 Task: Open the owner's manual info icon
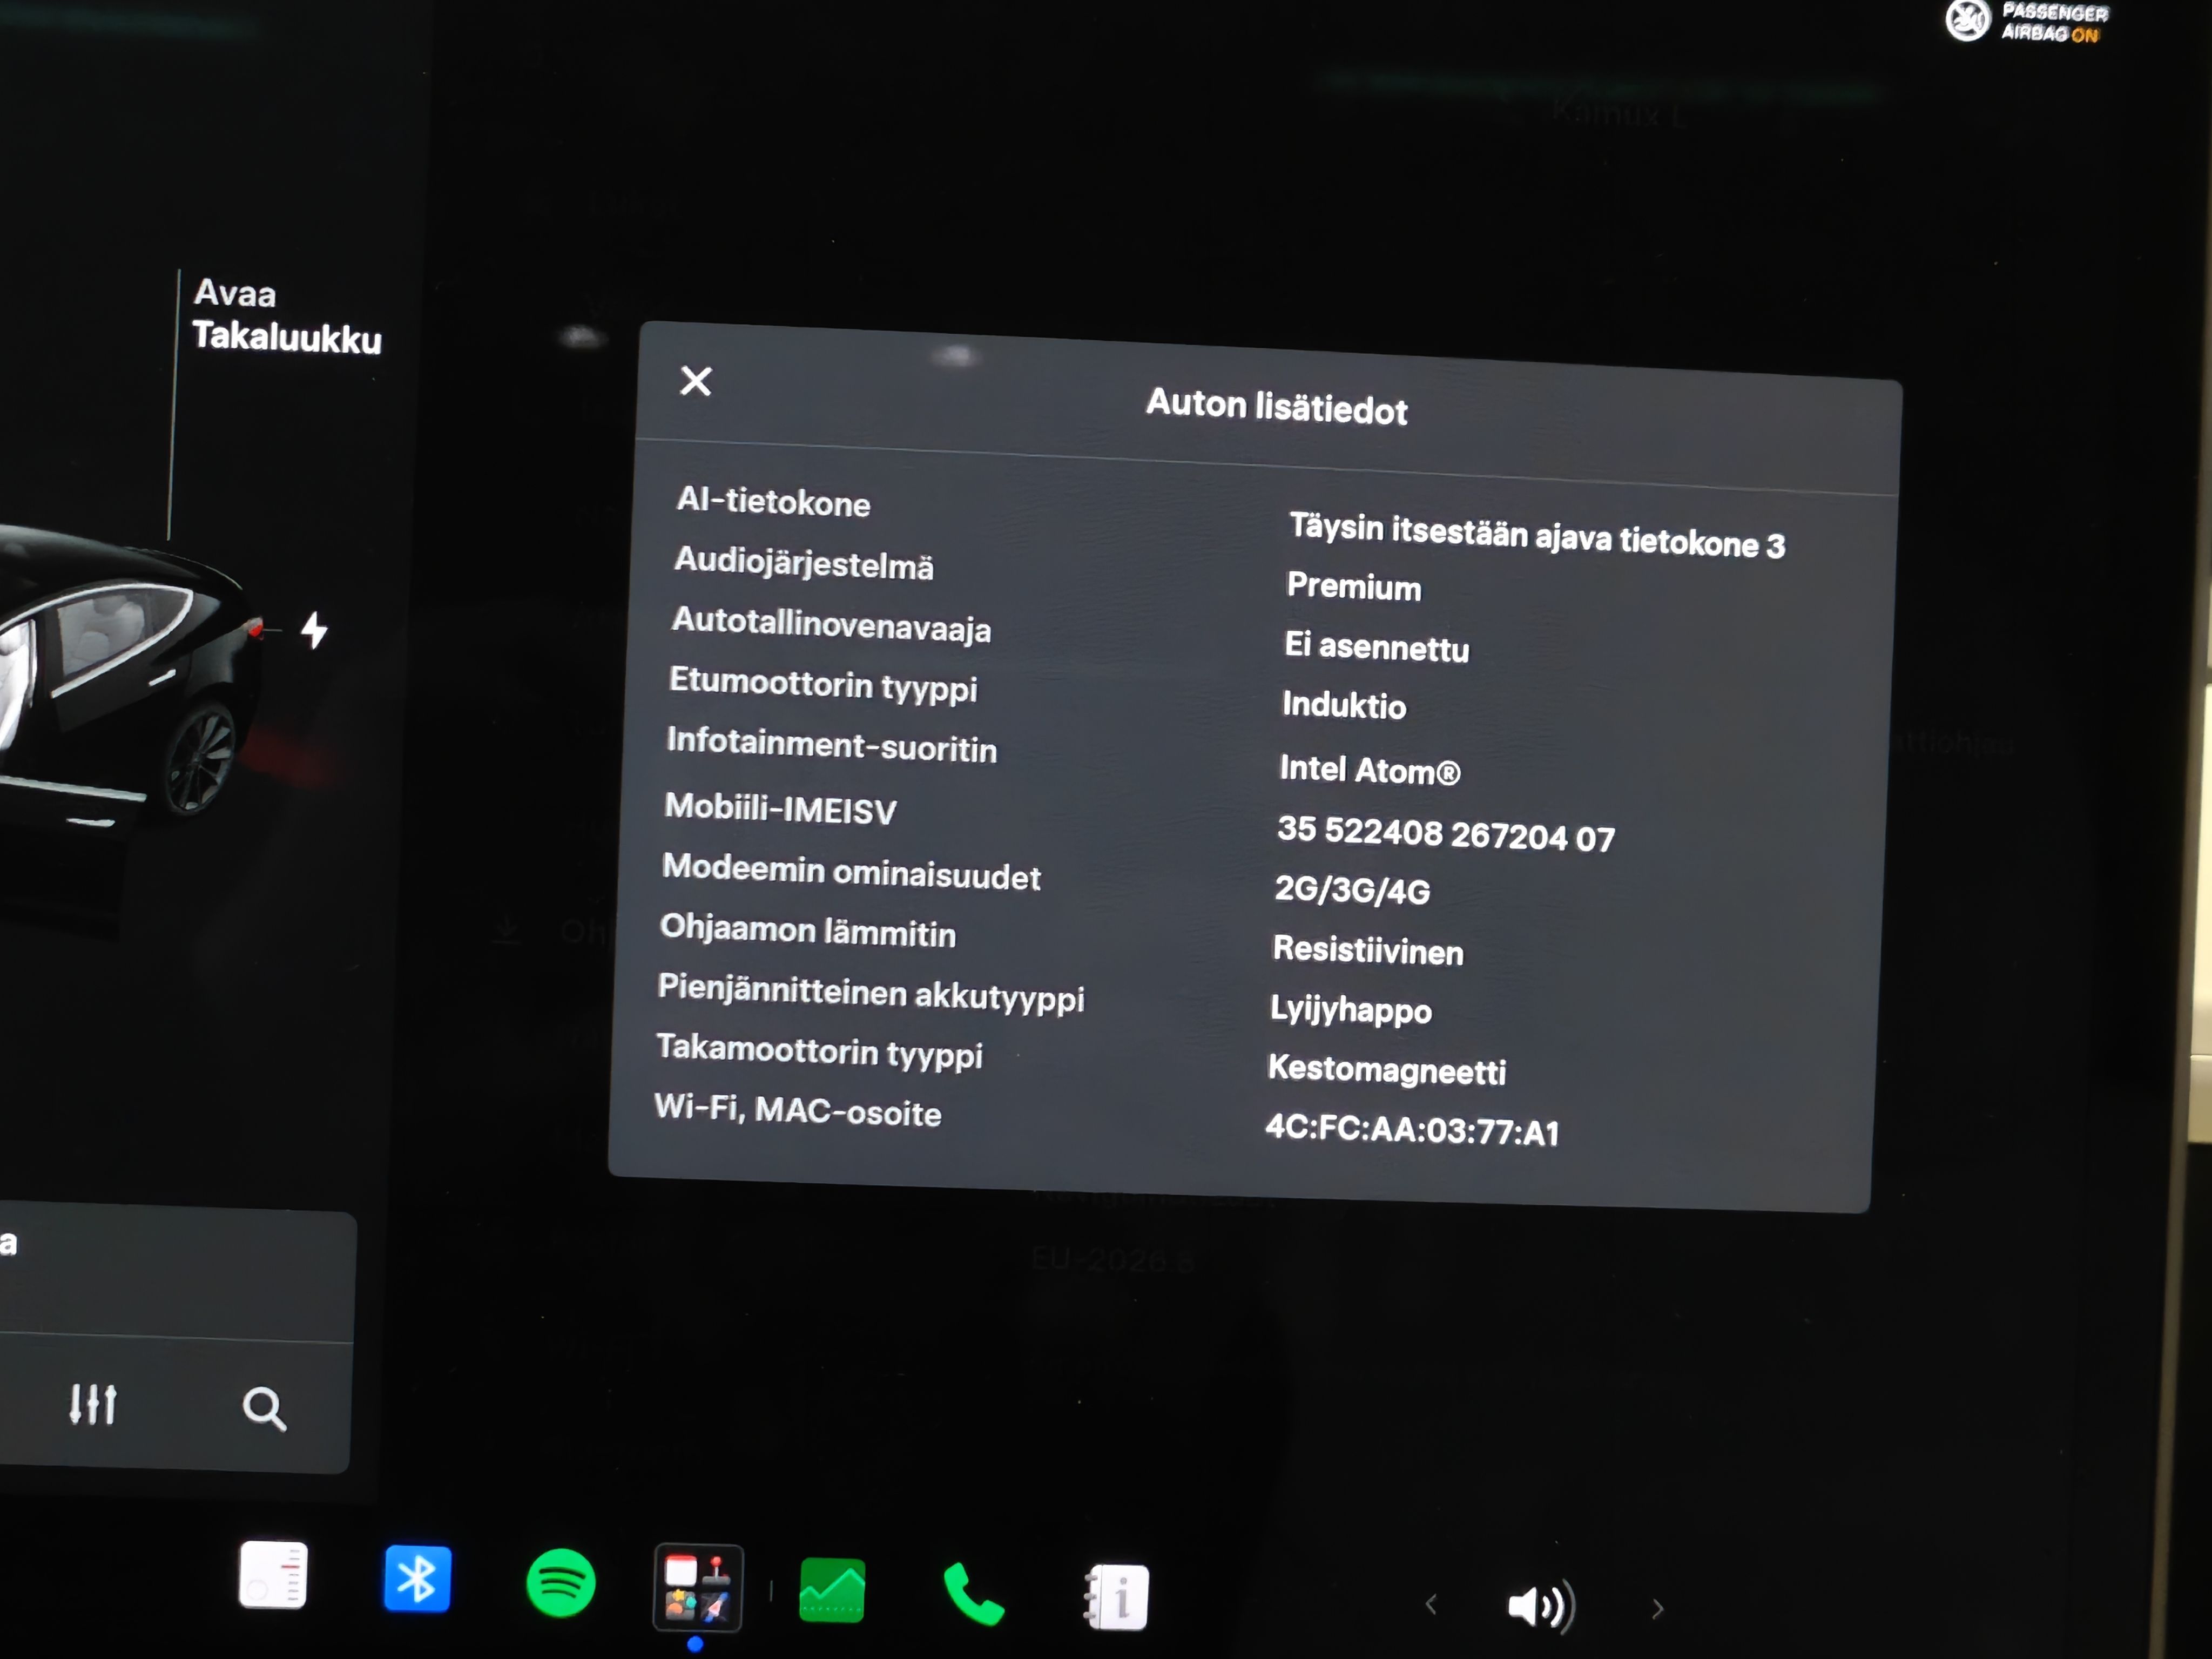click(1116, 1597)
